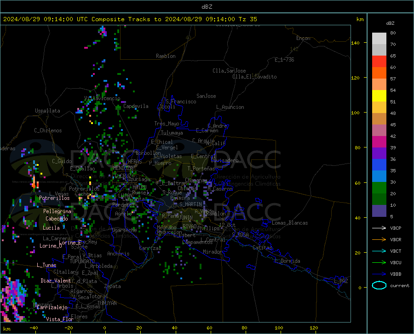The height and width of the screenshot is (334, 414).
Task: Select the 42 dBZ magenta color swatch
Action: pos(379,142)
